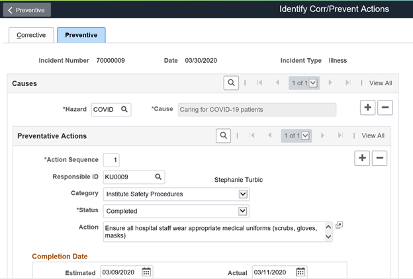This screenshot has width=413, height=279.
Task: Remove the current Preventative Action row
Action: pyautogui.click(x=379, y=158)
